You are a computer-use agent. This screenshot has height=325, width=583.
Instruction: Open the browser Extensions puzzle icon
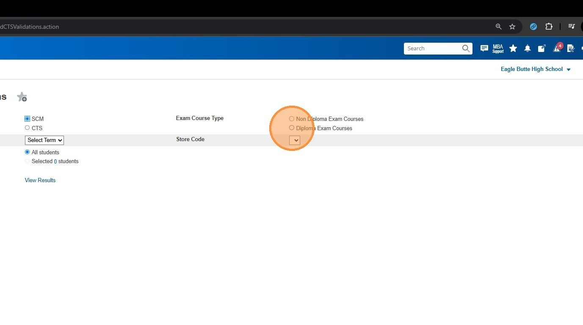click(x=549, y=27)
